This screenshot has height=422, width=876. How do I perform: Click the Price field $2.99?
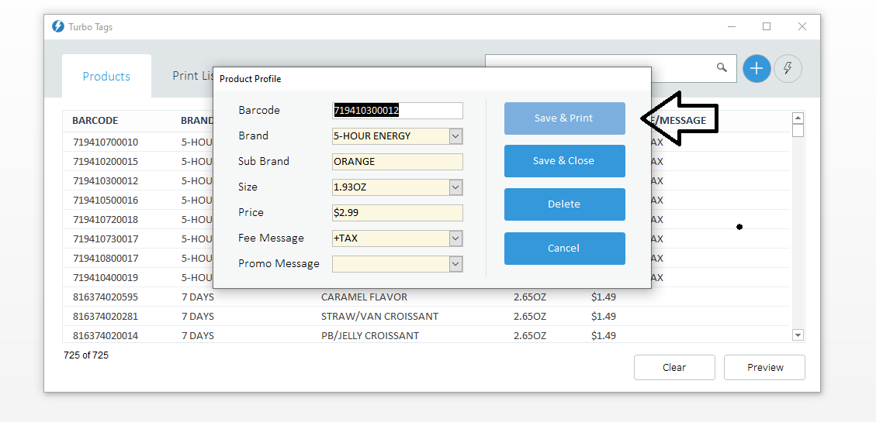click(x=397, y=213)
